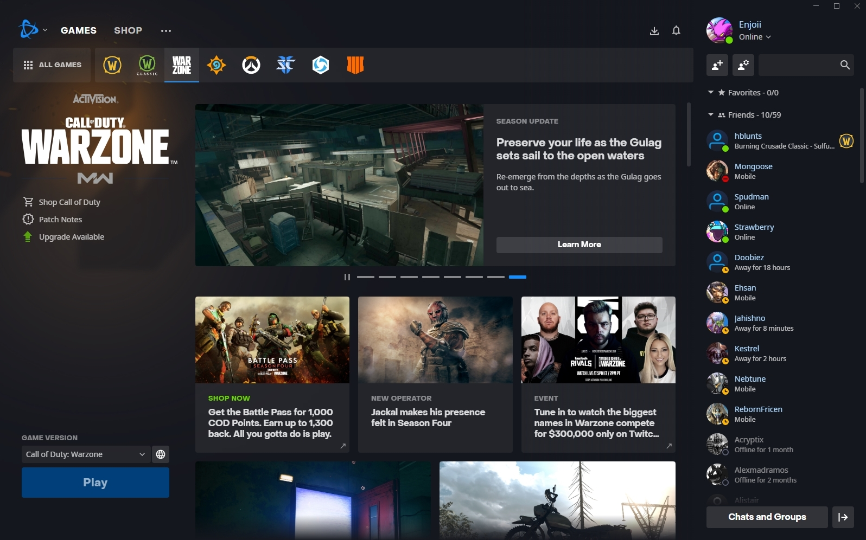Viewport: 866px width, 540px height.
Task: Open the game region globe icon
Action: point(161,454)
